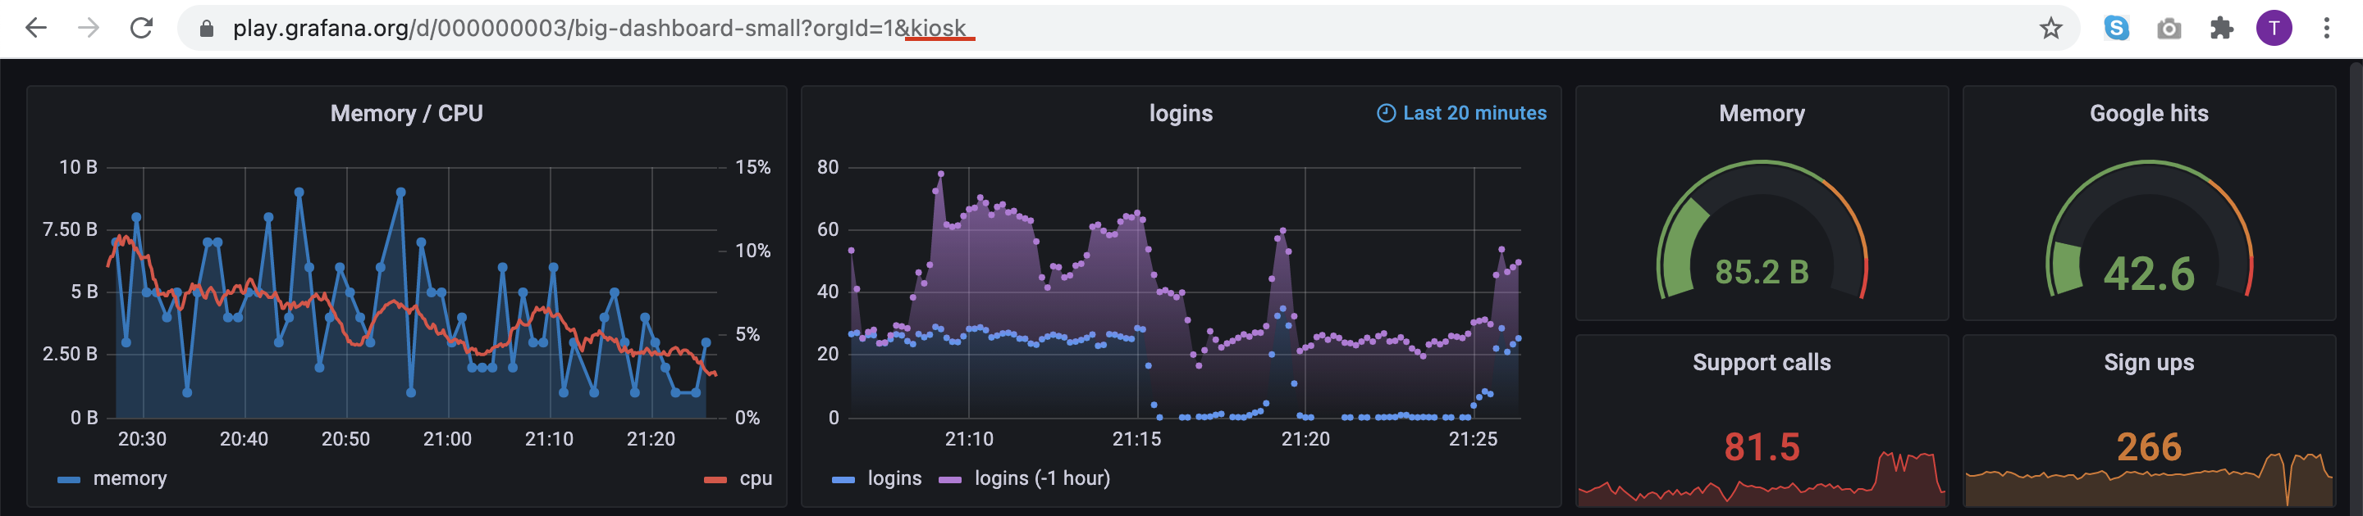Toggle the cpu series in the legend
Screen dimensions: 2363x516
[756, 478]
